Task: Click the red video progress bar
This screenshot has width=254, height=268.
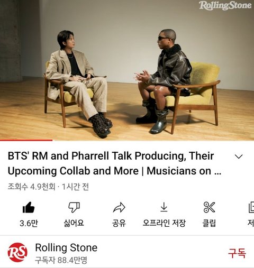Action: tap(26, 140)
